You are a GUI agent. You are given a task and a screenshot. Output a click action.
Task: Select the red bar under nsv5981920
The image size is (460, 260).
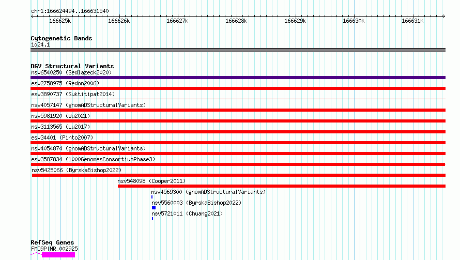[238, 121]
